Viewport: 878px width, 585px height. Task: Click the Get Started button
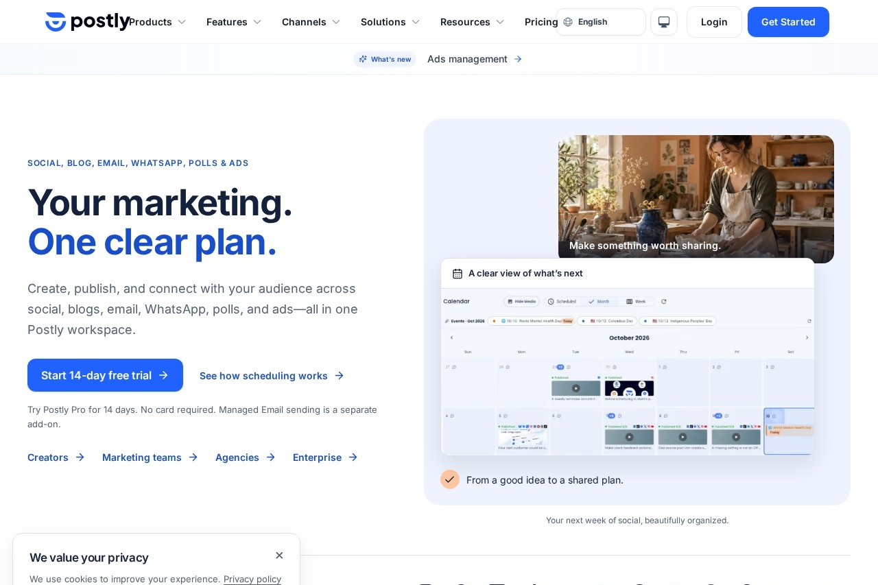coord(788,22)
